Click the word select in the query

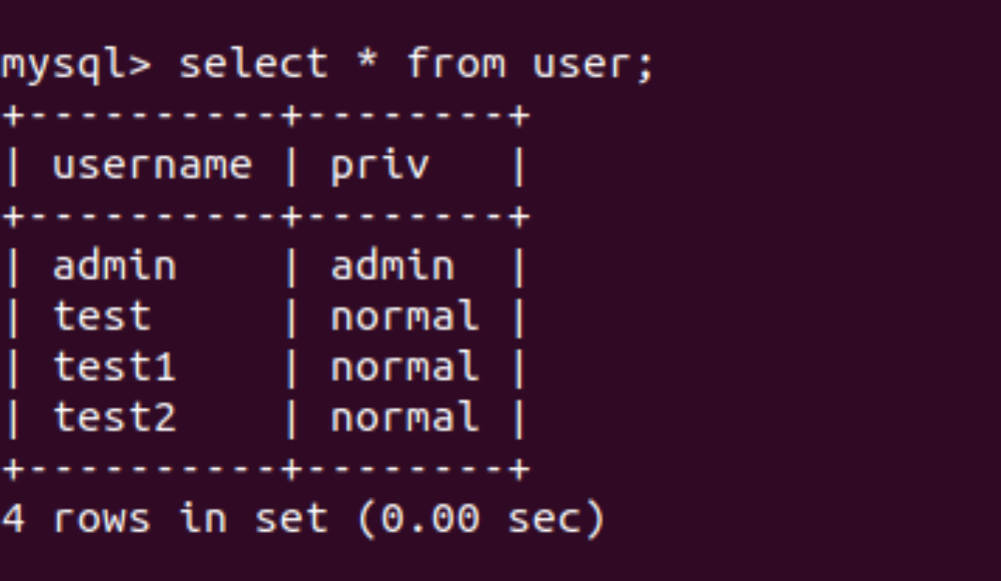point(254,64)
